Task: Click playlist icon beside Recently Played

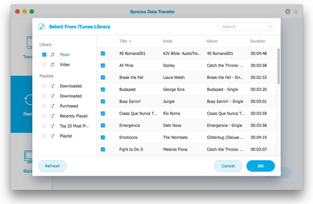Action: point(52,116)
